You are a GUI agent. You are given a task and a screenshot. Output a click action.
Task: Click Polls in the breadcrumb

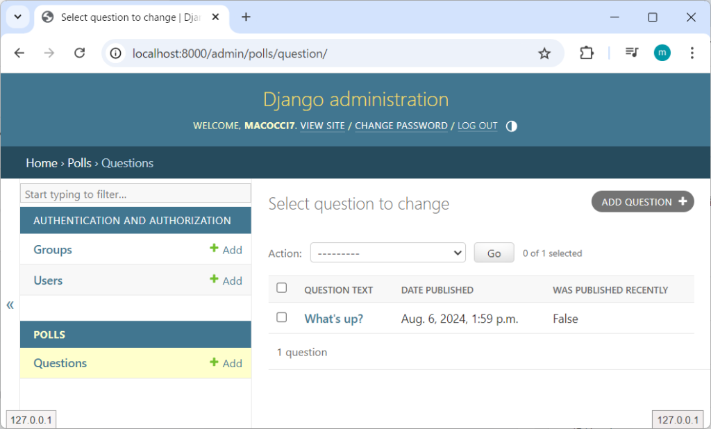79,163
